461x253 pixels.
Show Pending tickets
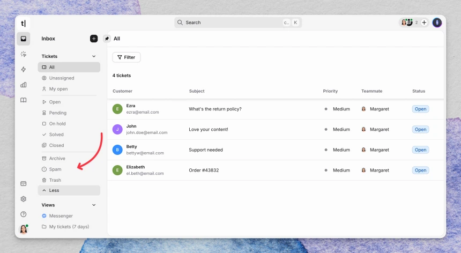(x=69, y=113)
